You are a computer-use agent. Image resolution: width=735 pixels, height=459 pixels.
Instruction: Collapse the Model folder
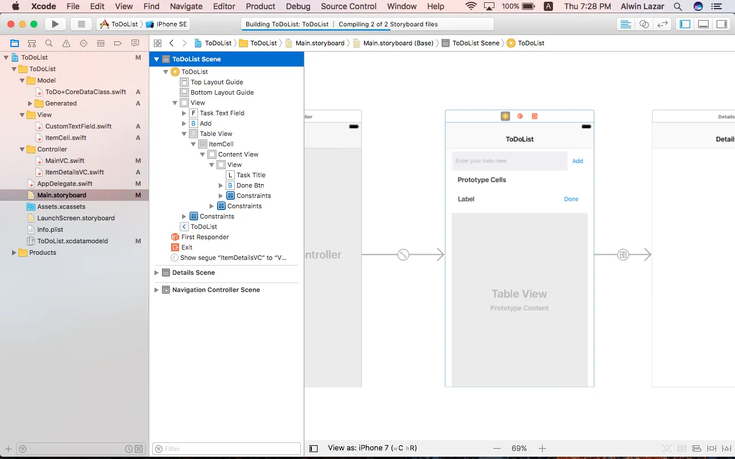22,80
